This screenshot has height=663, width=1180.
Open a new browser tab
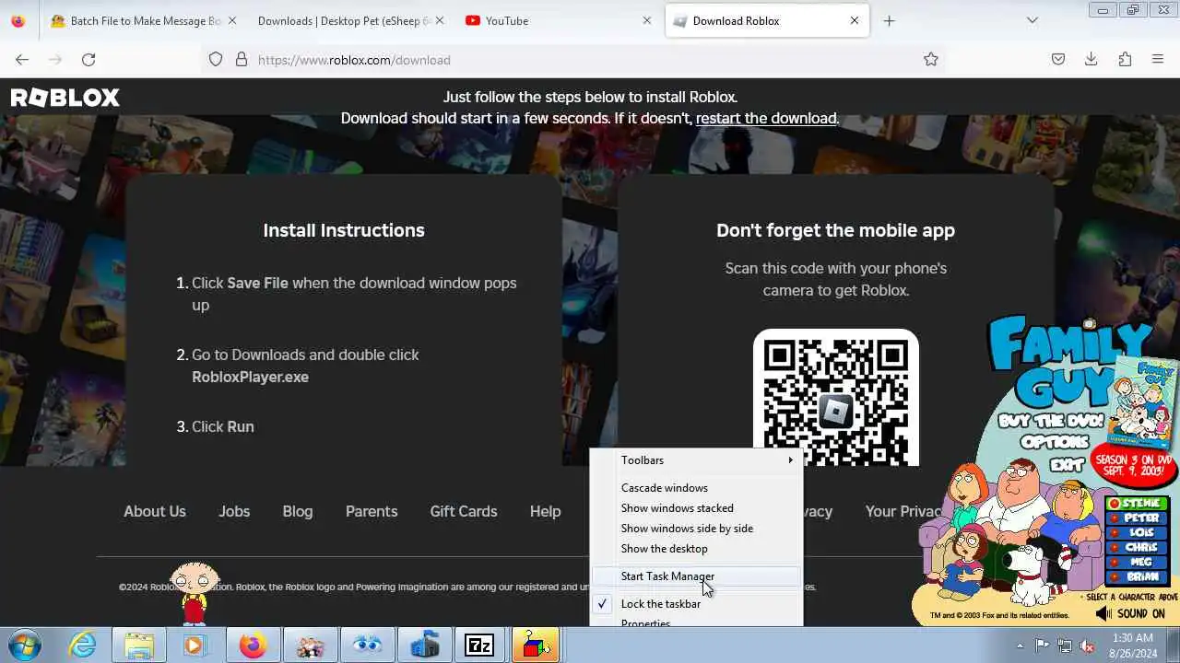[889, 20]
